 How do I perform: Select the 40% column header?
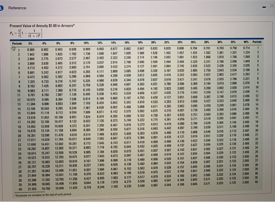(x=246, y=42)
